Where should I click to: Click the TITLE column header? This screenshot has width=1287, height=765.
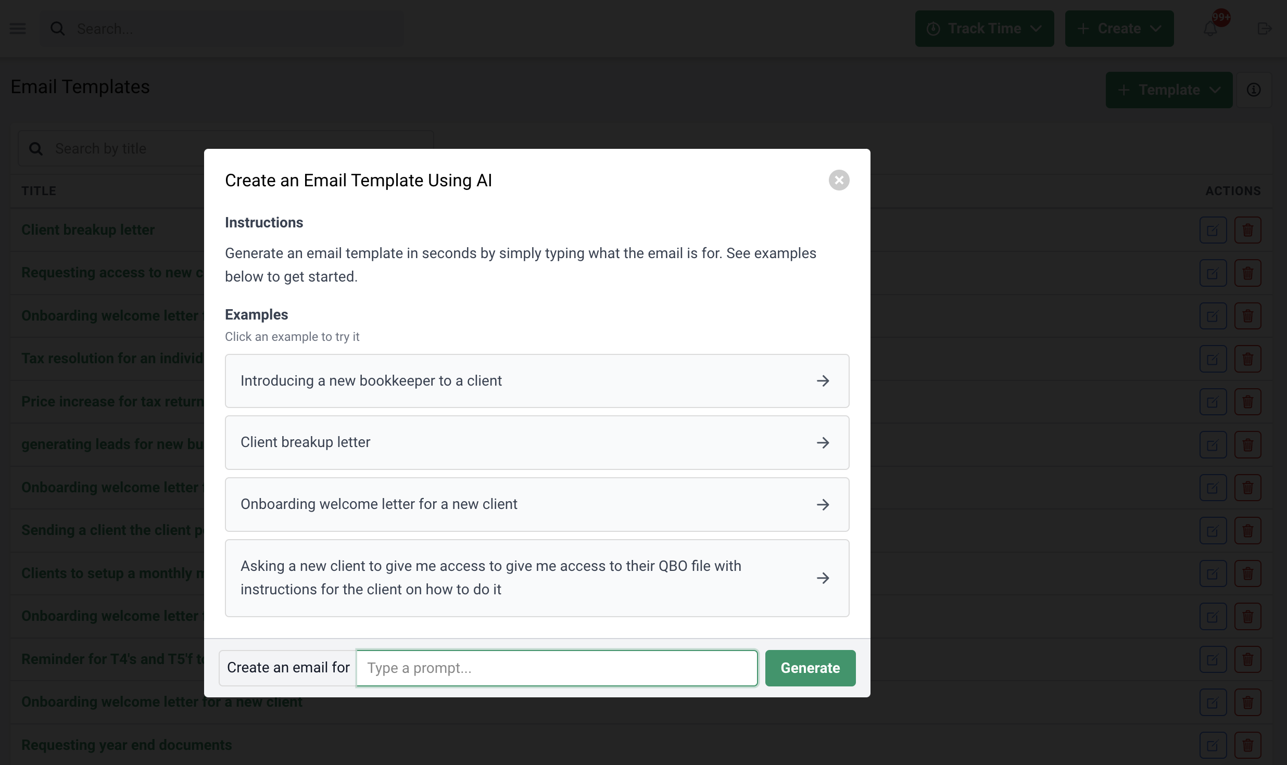click(x=39, y=191)
